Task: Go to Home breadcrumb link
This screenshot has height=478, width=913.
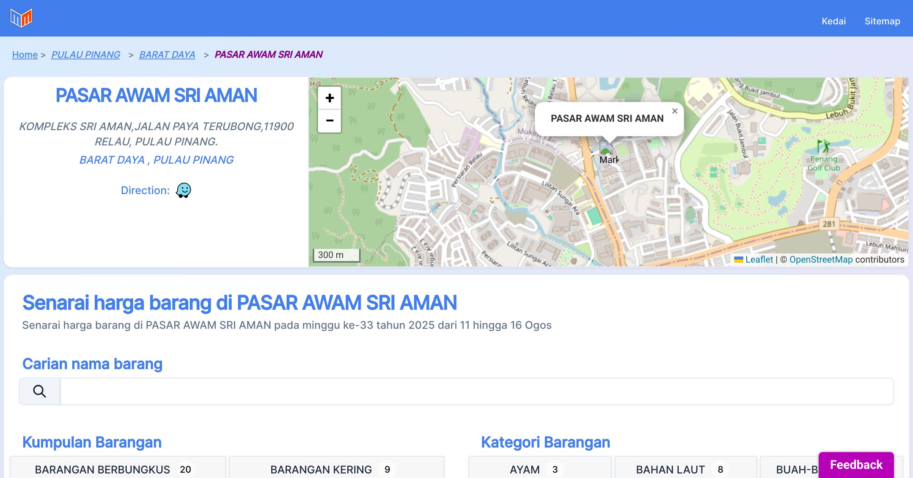Action: pyautogui.click(x=25, y=54)
